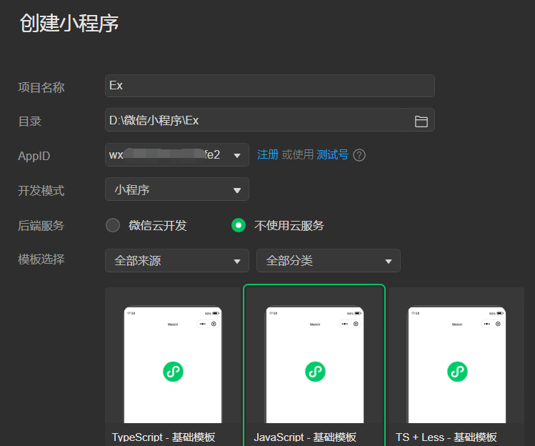This screenshot has height=446, width=535.
Task: Choose the TS + Less - 基础模板 thumbnail
Action: 456,364
